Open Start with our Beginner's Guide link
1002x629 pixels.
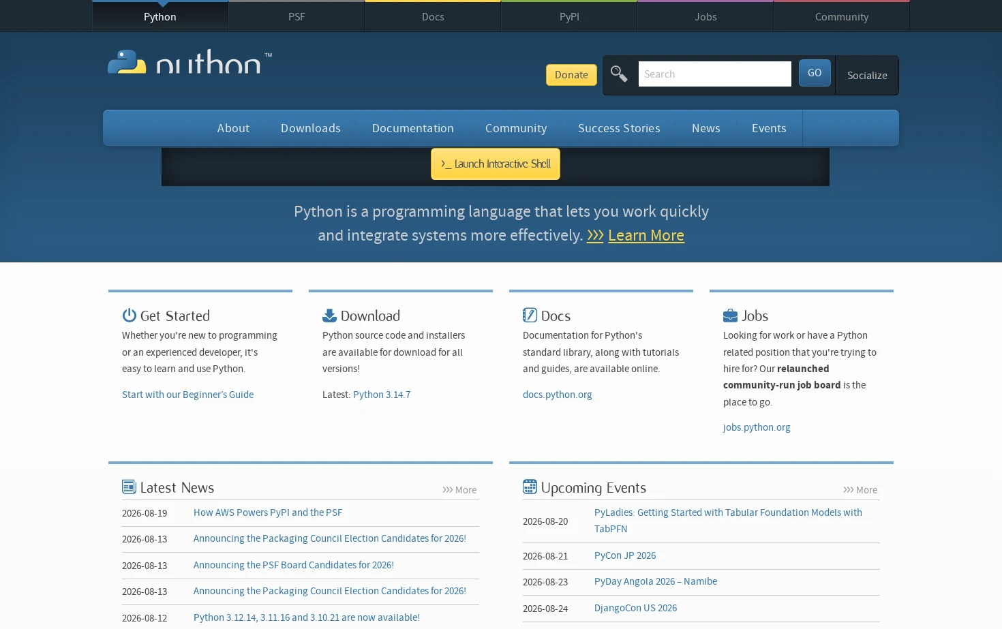[x=187, y=395]
